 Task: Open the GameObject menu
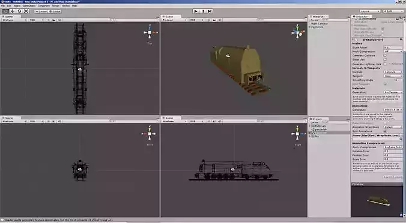coord(29,5)
